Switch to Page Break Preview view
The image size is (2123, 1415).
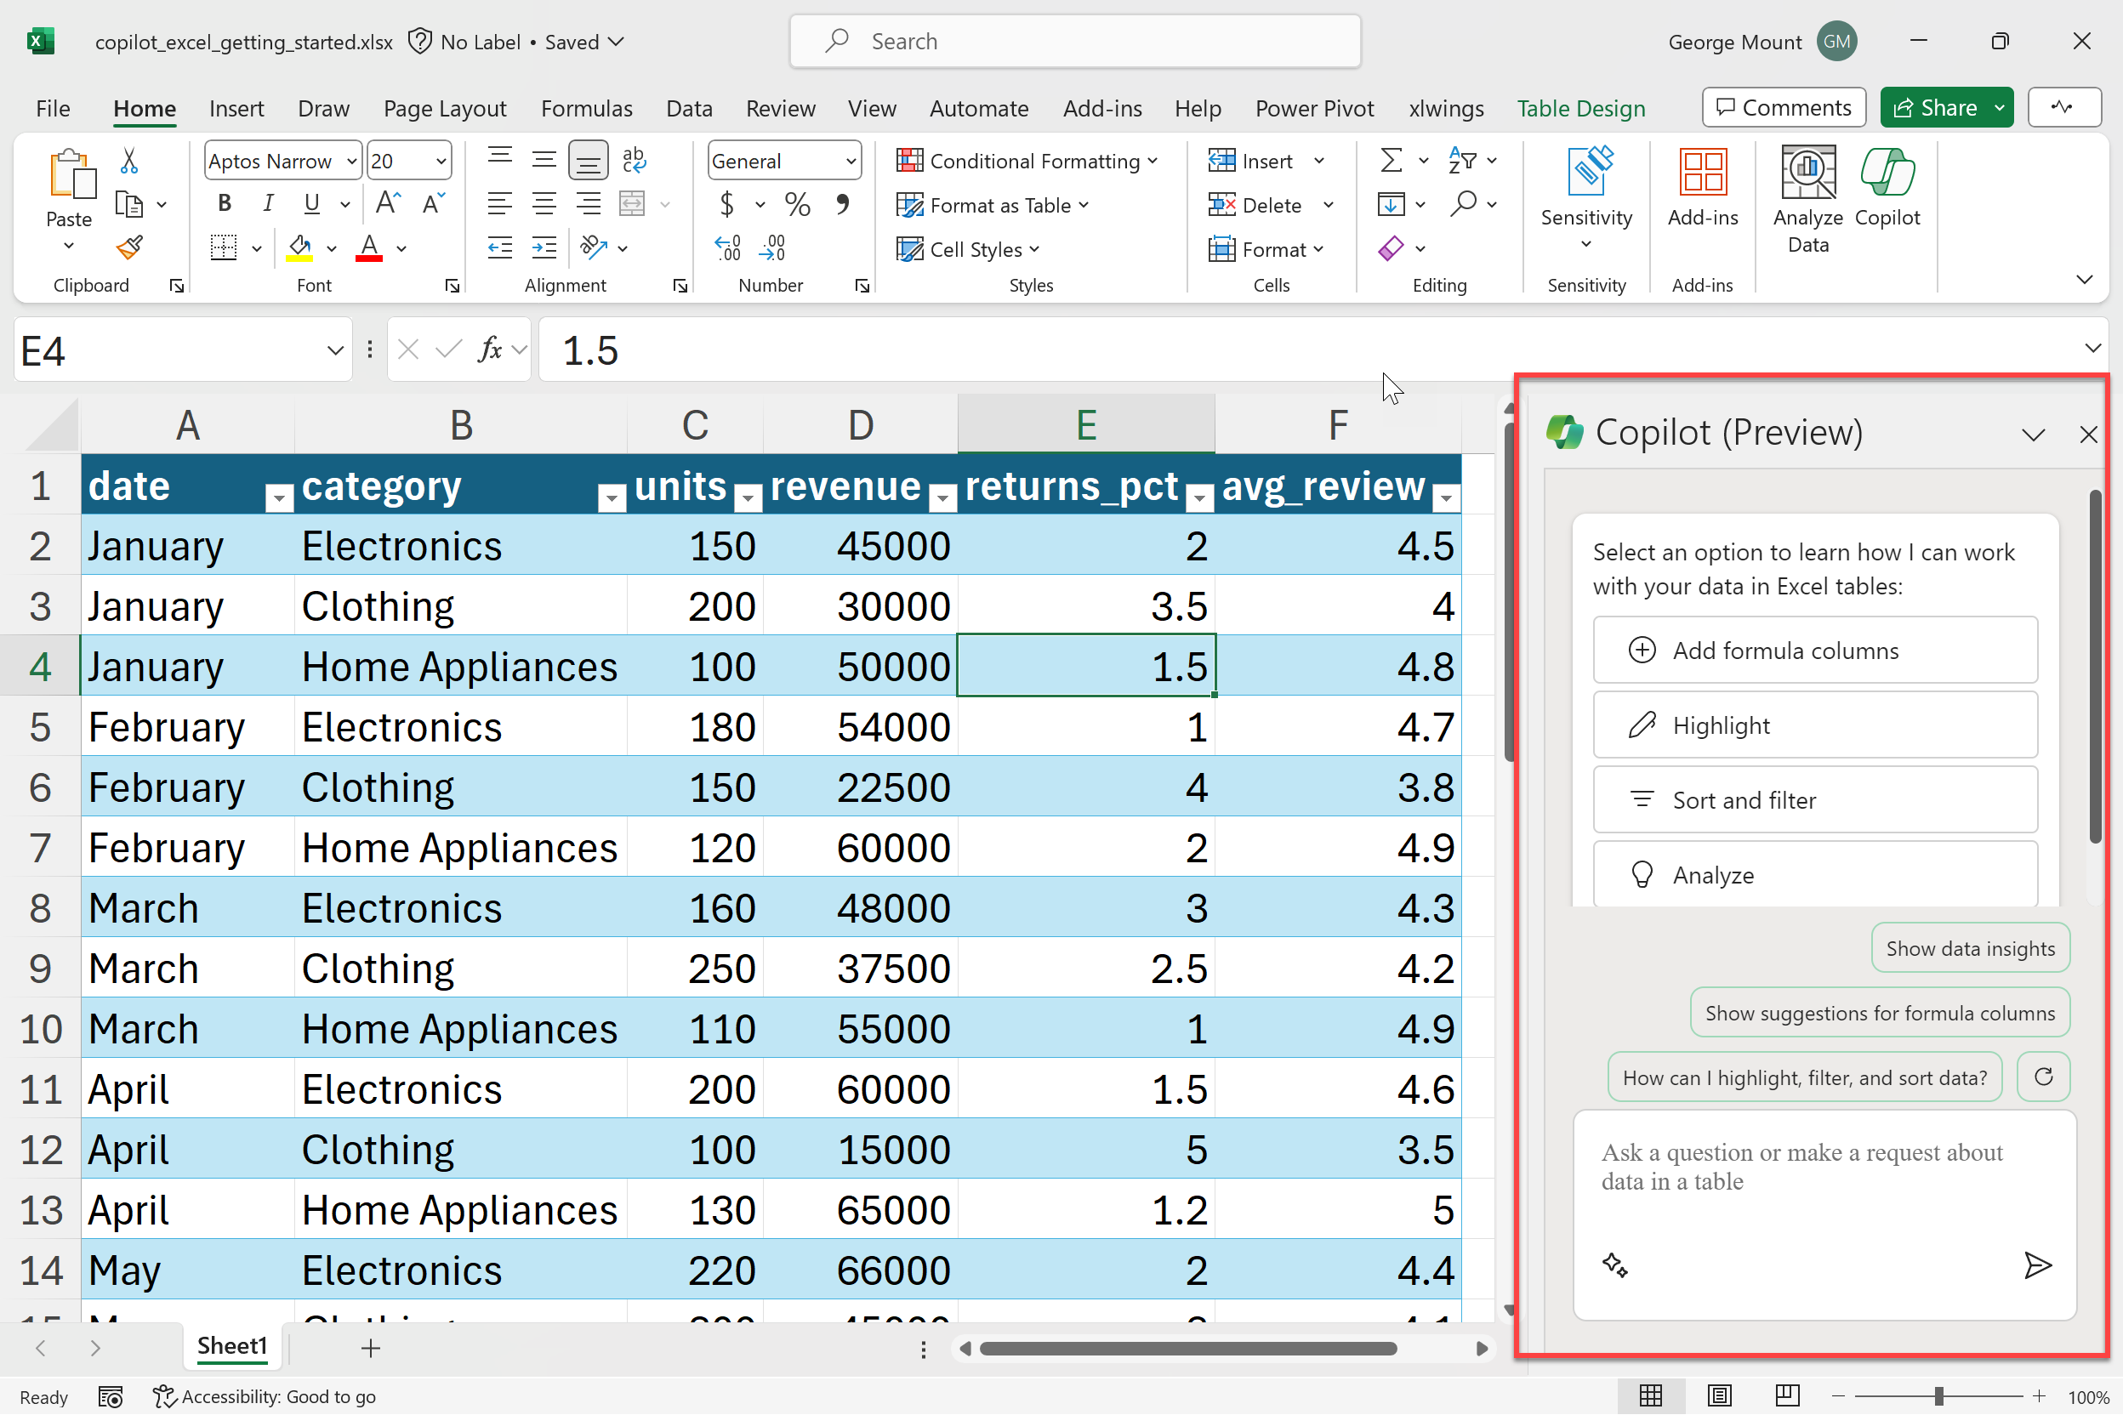tap(1787, 1395)
